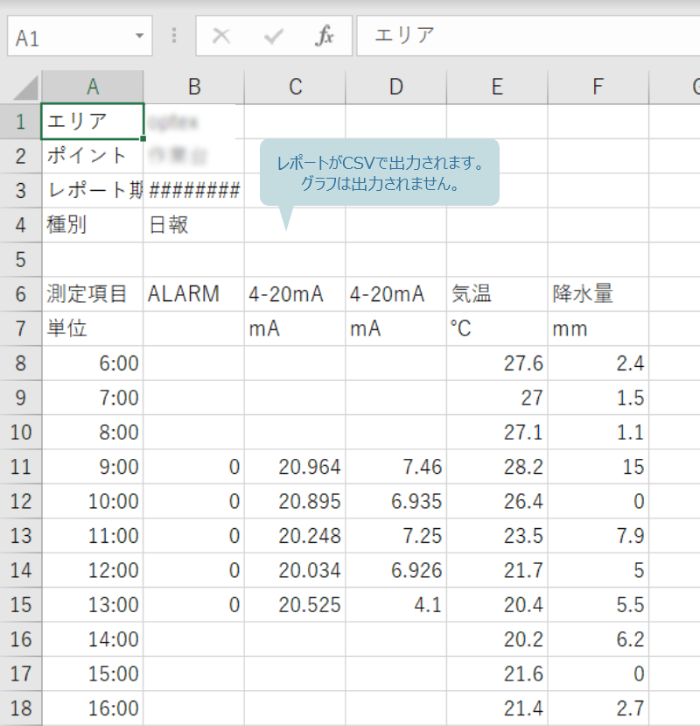Viewport: 700px width, 726px height.
Task: Click cell with value 20.248
Action: tap(295, 535)
